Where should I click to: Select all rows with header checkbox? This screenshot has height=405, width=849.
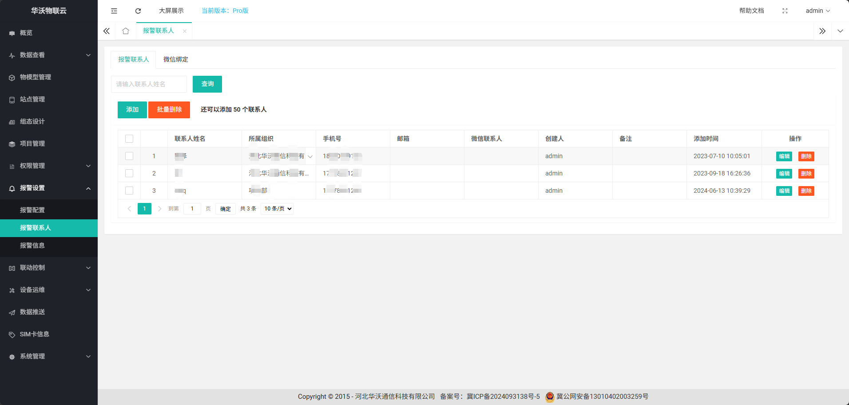[129, 139]
